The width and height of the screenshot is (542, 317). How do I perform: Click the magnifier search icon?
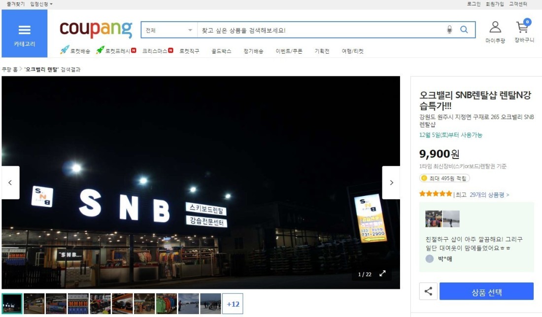(464, 30)
